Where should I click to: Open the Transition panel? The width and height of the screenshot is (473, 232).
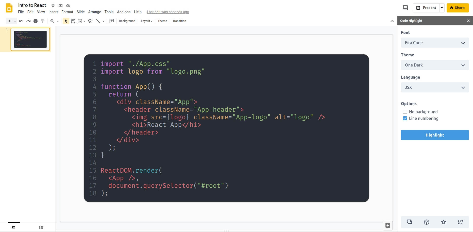tap(179, 21)
